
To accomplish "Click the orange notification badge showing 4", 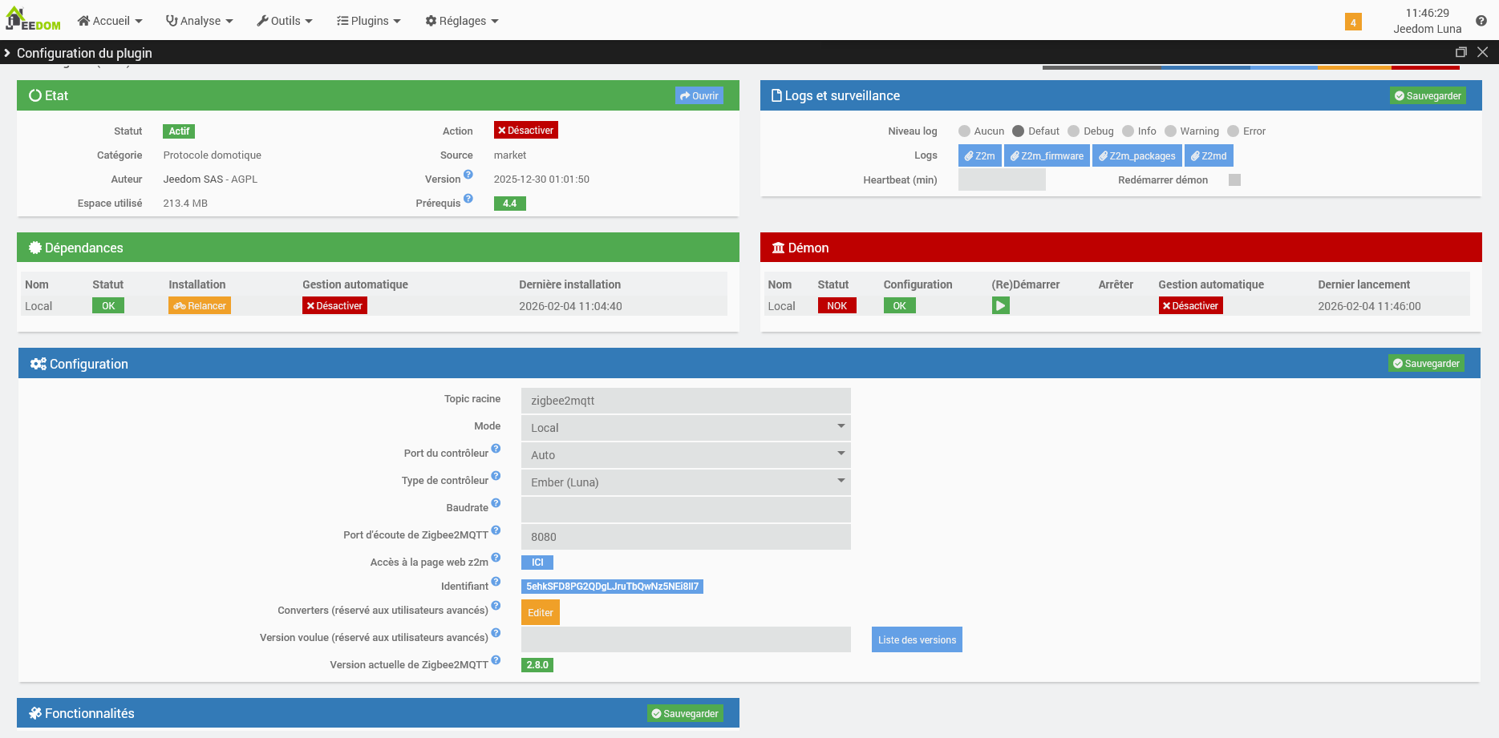I will (1353, 22).
